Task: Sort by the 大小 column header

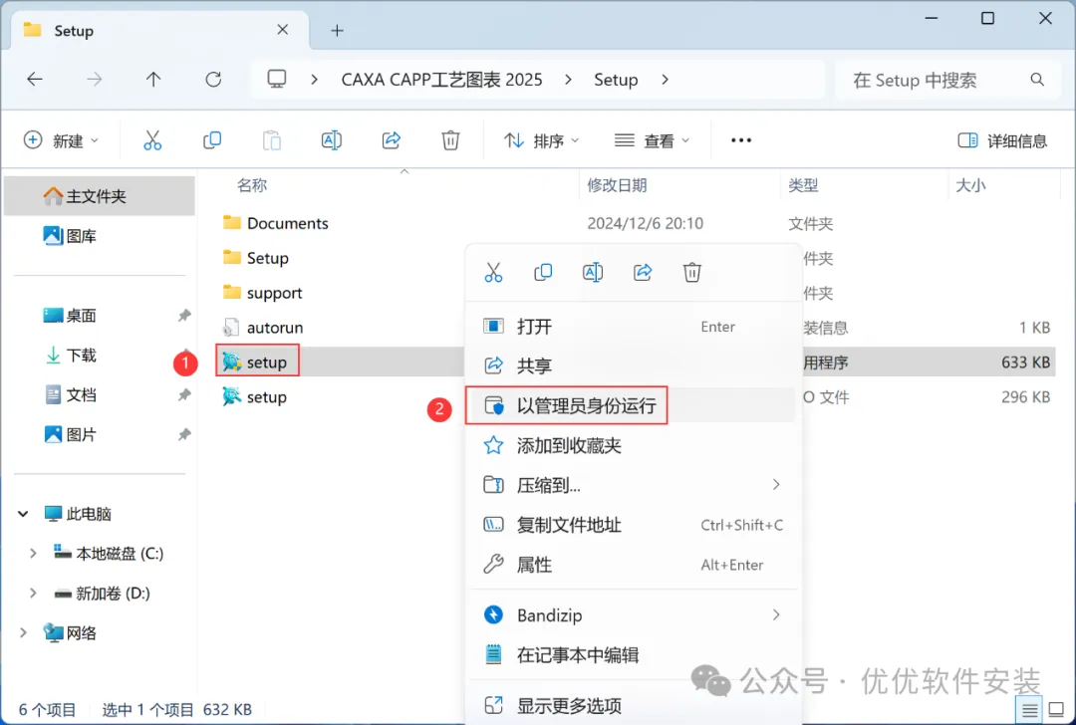Action: [970, 185]
